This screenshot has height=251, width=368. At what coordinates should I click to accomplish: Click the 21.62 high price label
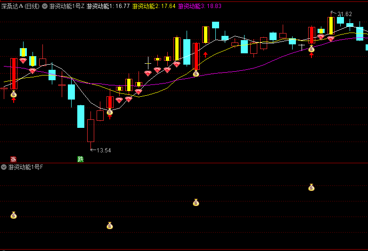tap(344, 14)
